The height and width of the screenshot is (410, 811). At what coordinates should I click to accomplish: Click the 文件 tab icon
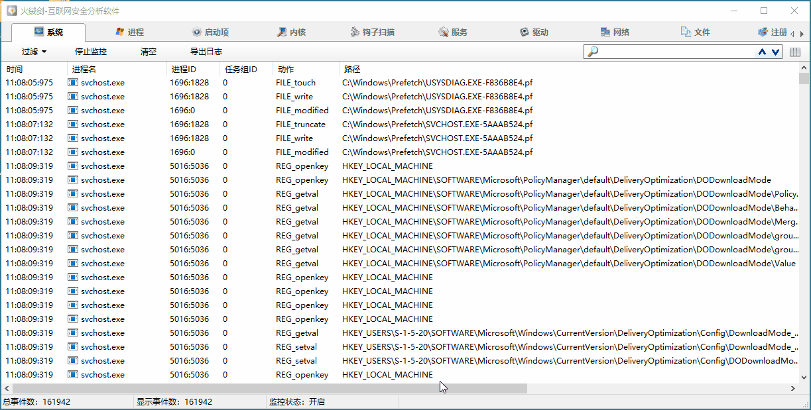(686, 32)
